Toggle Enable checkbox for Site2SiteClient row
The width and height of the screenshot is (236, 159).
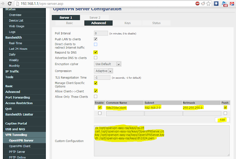[100, 108]
